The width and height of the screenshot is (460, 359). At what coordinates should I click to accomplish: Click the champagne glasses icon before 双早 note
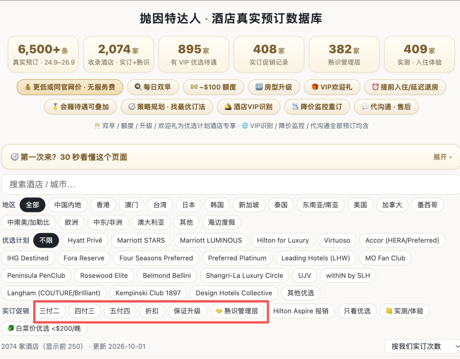tap(97, 125)
